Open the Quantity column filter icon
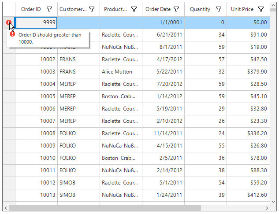The width and height of the screenshot is (279, 214). 219,9
